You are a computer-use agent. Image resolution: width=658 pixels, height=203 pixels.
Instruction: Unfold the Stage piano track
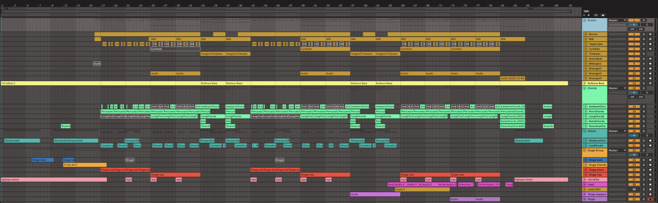point(586,170)
